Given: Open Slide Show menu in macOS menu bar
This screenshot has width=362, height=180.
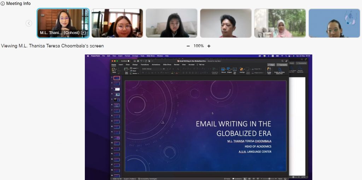Looking at the screenshot, I should coord(151,56).
